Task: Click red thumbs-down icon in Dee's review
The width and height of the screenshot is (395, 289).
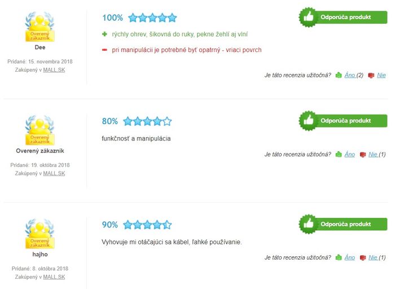Action: pos(371,75)
